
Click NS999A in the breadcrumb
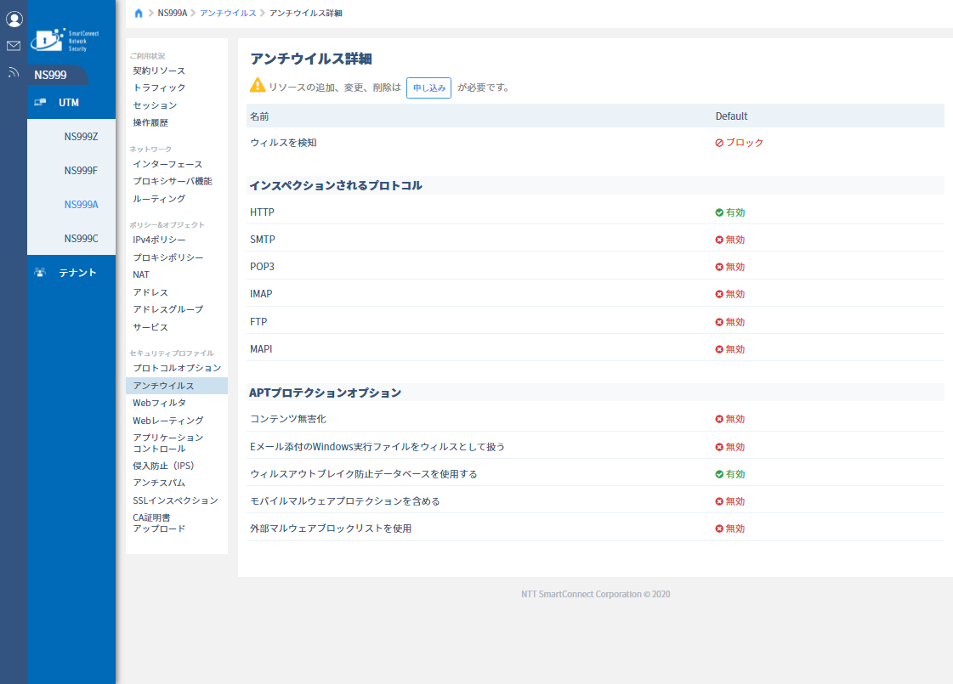173,13
